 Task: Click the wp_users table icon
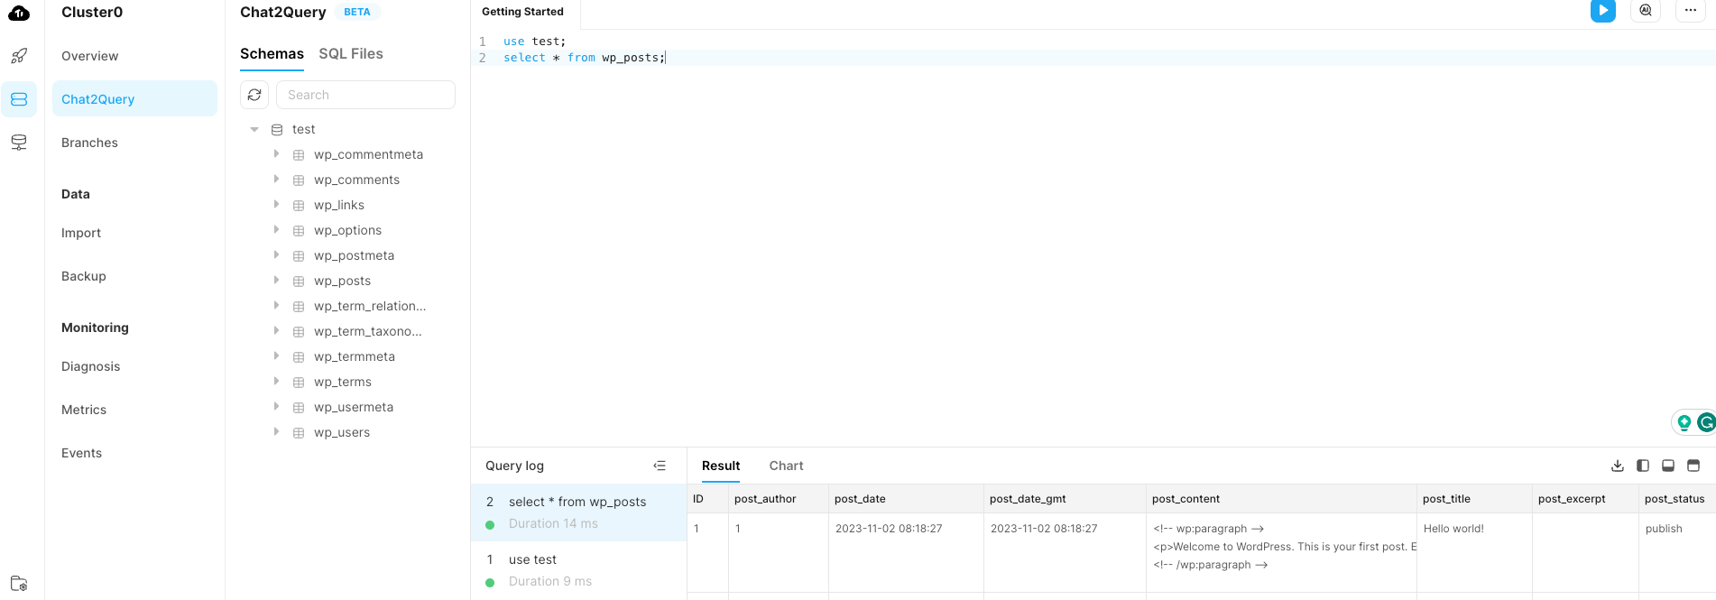(x=299, y=433)
